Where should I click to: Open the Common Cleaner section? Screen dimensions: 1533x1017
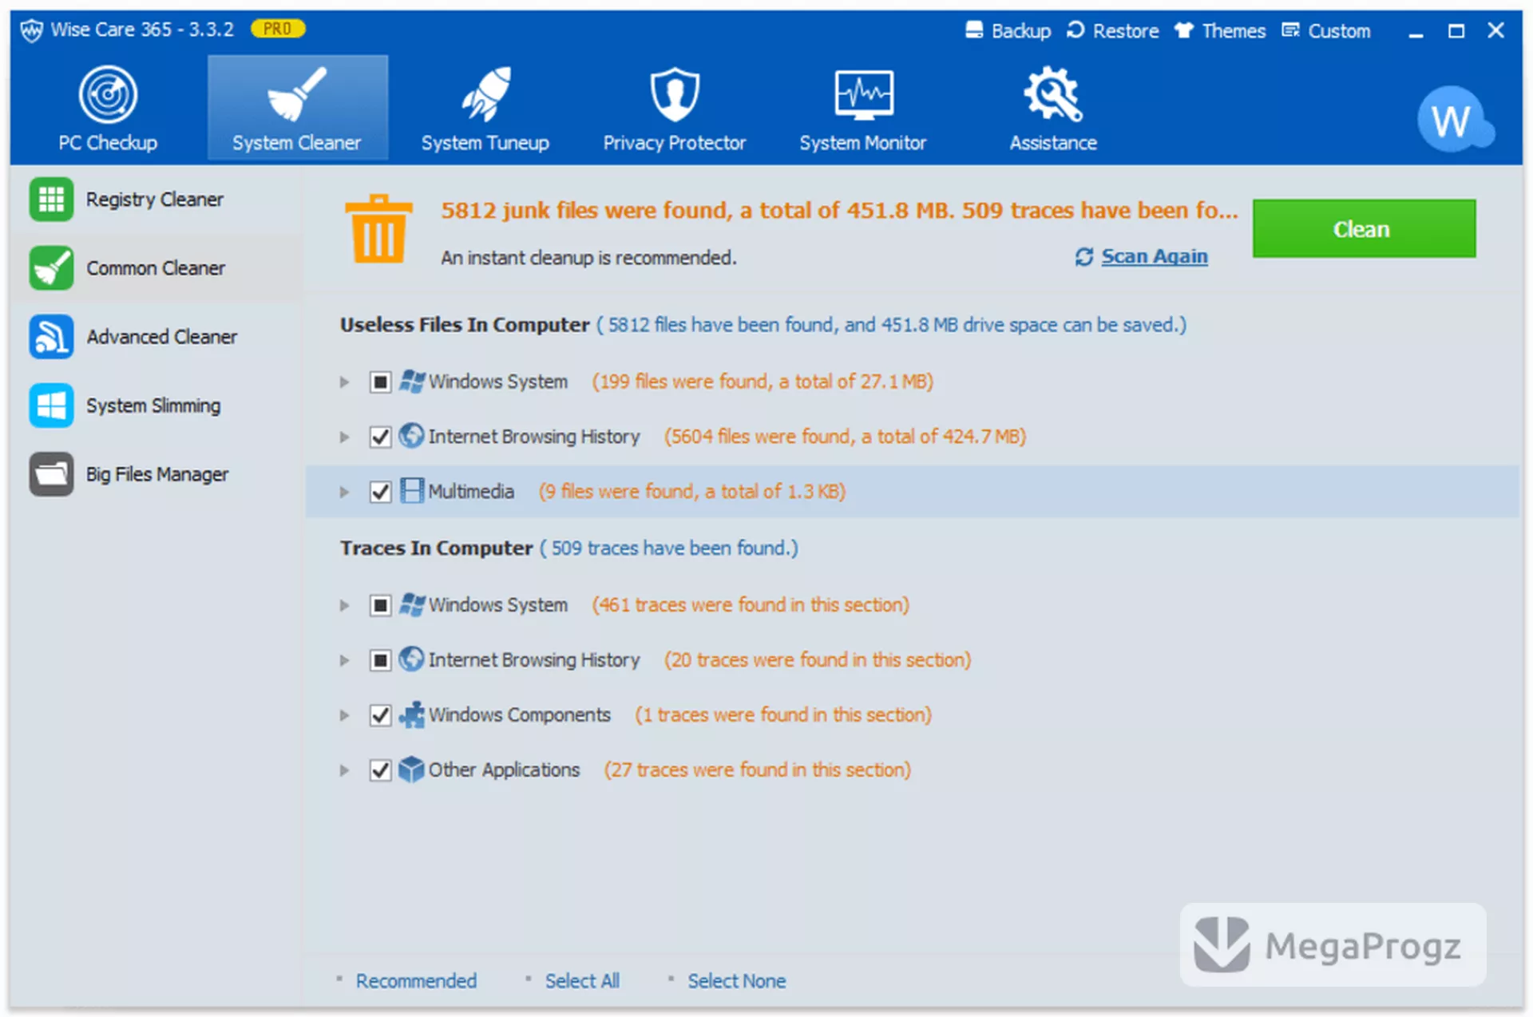156,267
